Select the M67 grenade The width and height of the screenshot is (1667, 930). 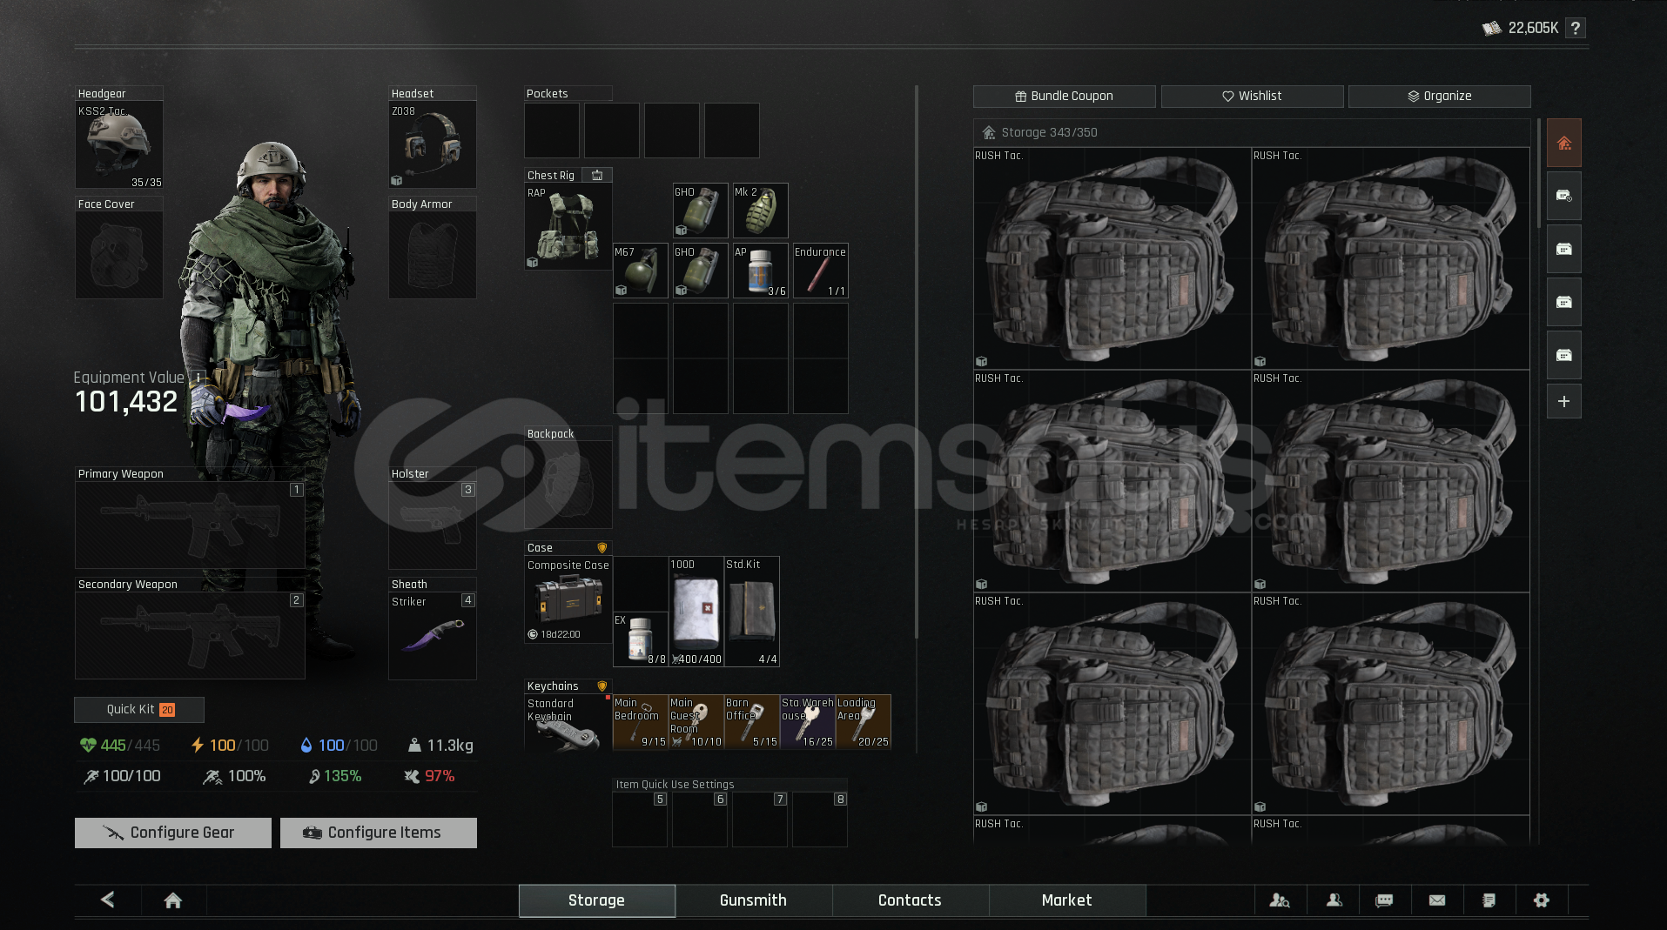click(x=641, y=271)
